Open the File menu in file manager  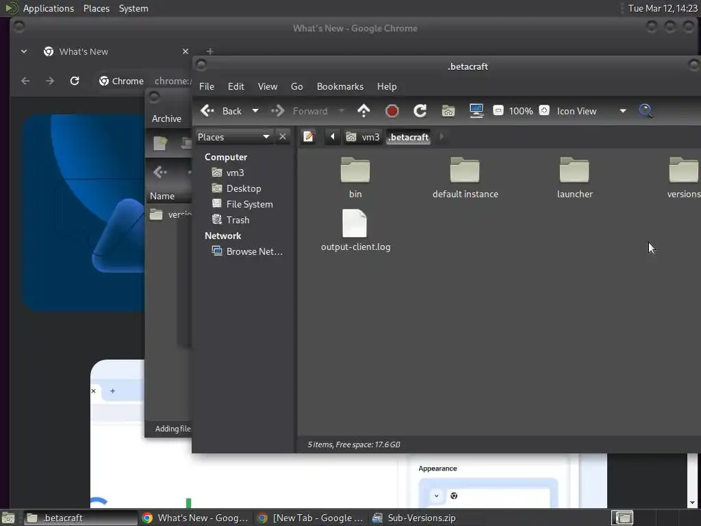pos(207,86)
